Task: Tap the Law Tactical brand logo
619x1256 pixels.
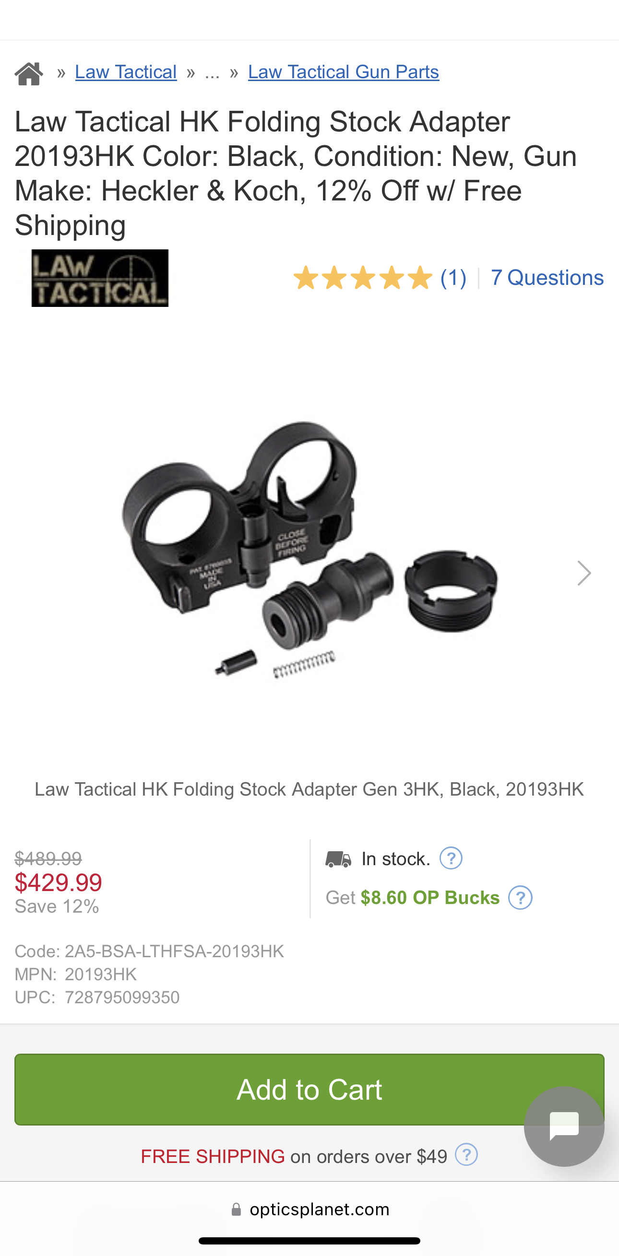Action: point(100,278)
